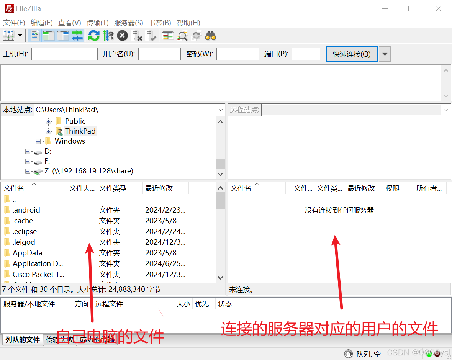
Task: Expand the ThinkPad folder node
Action: (48, 131)
